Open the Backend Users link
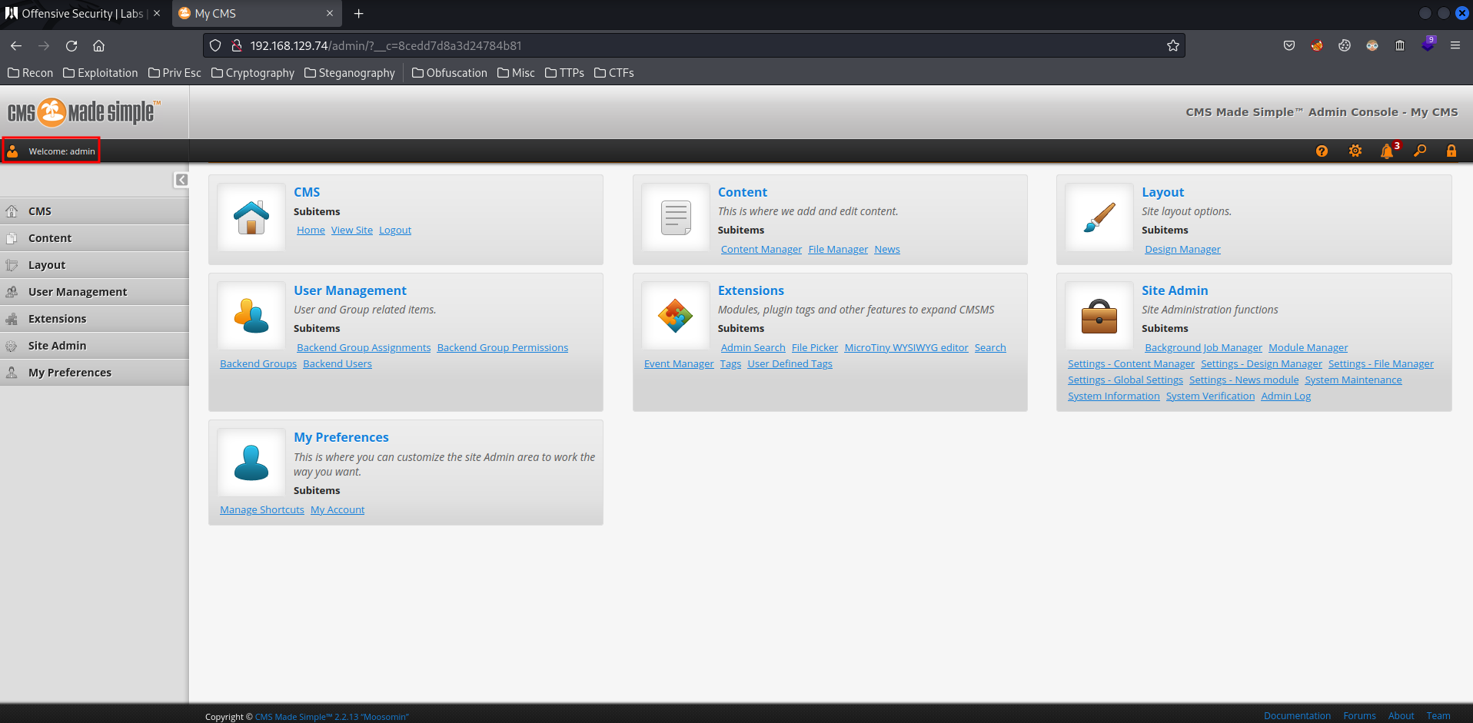 (x=337, y=364)
